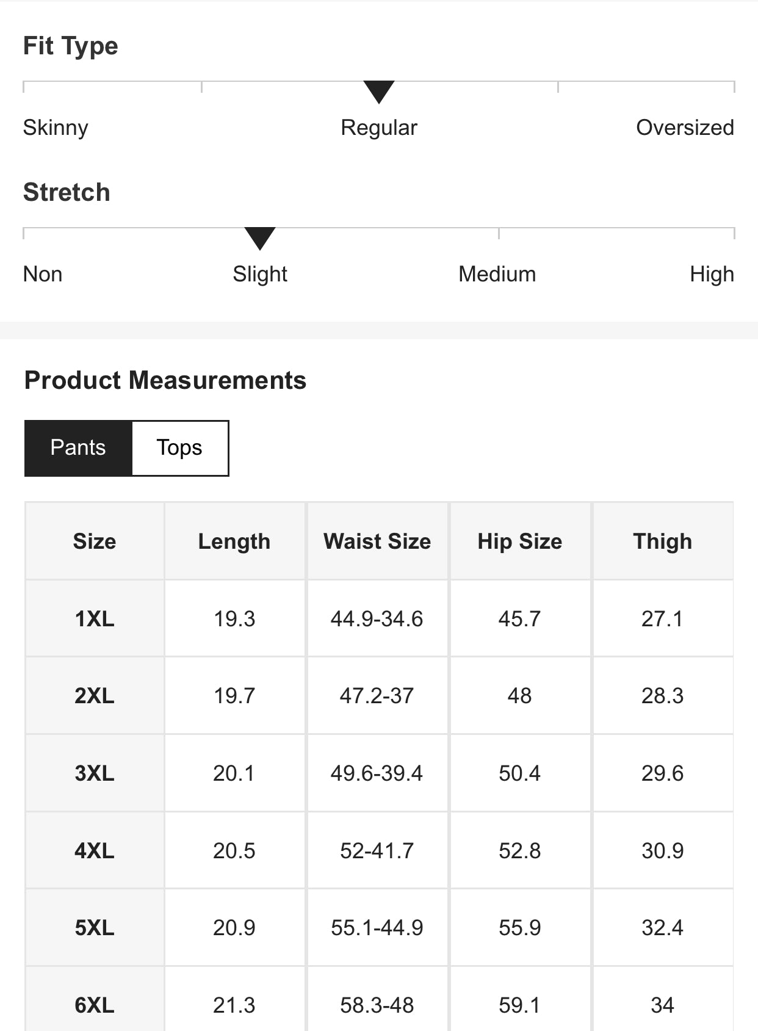Switch to the Tops measurements tab
This screenshot has height=1031, width=758.
pyautogui.click(x=179, y=447)
